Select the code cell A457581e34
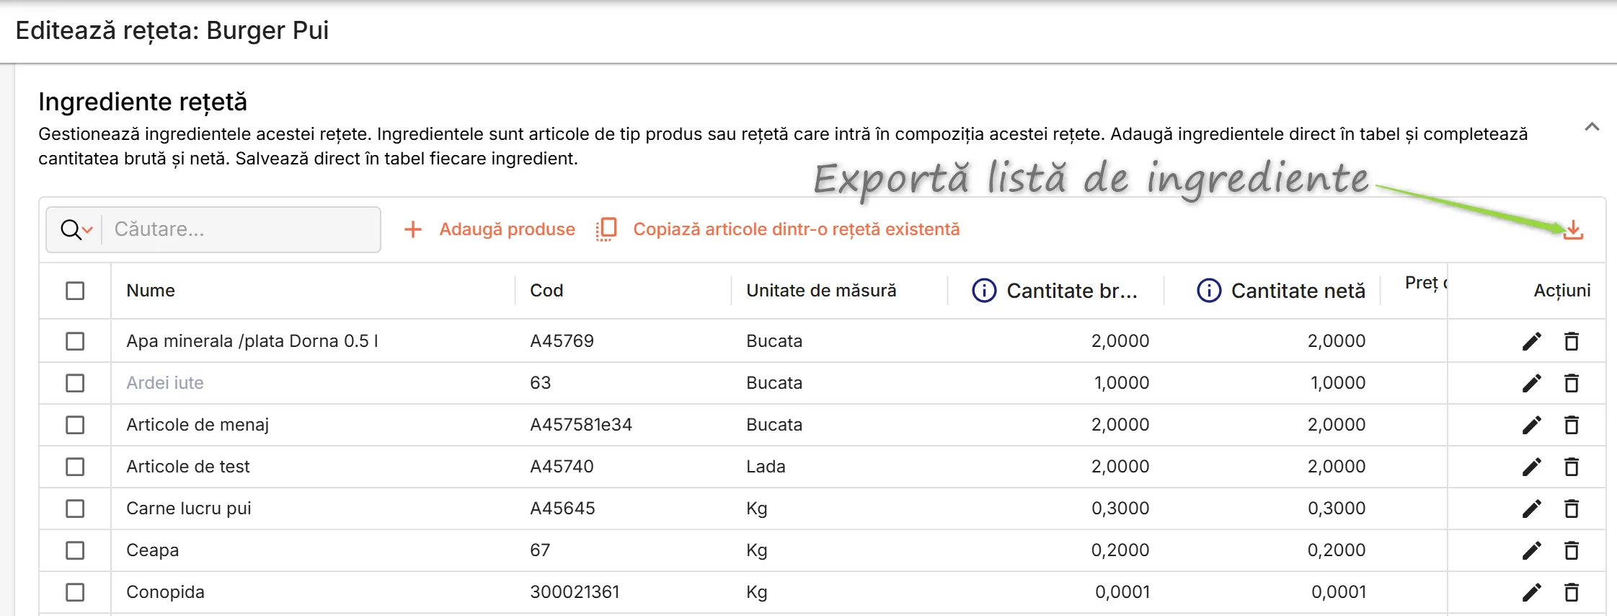Viewport: 1617px width, 616px height. pyautogui.click(x=581, y=425)
